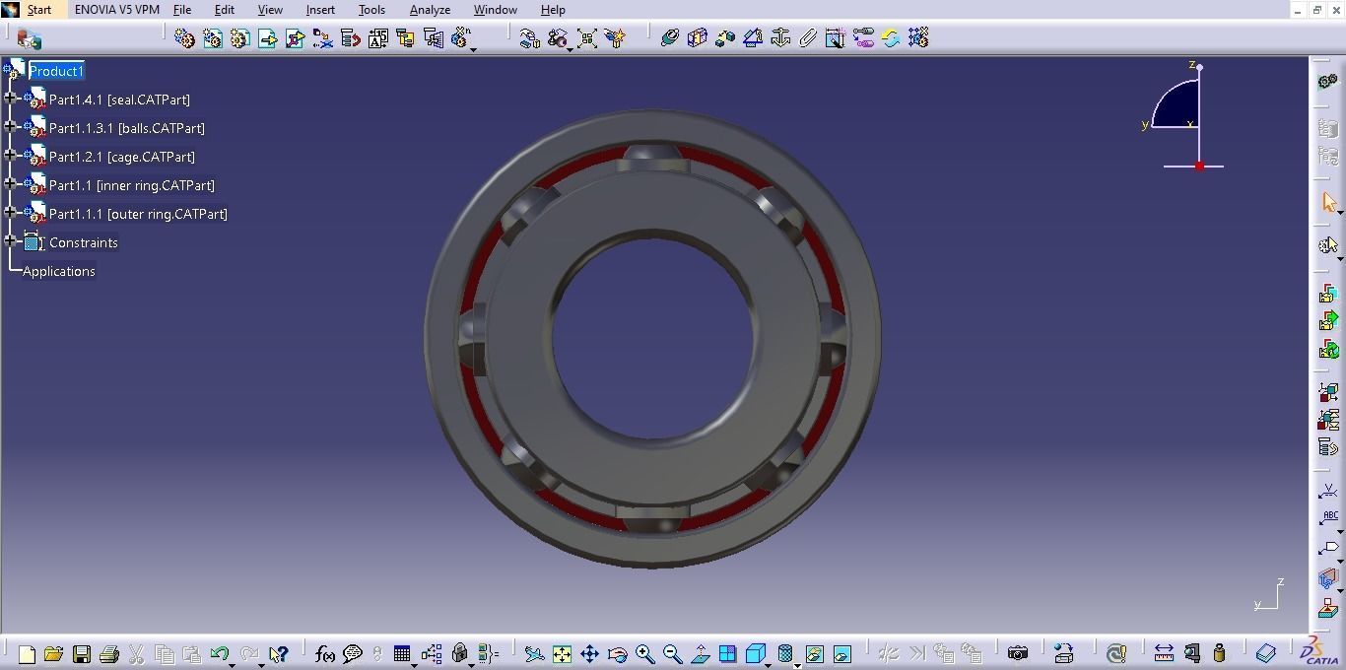Open the view mode cube dropdown arrow
1346x670 pixels.
click(x=797, y=665)
